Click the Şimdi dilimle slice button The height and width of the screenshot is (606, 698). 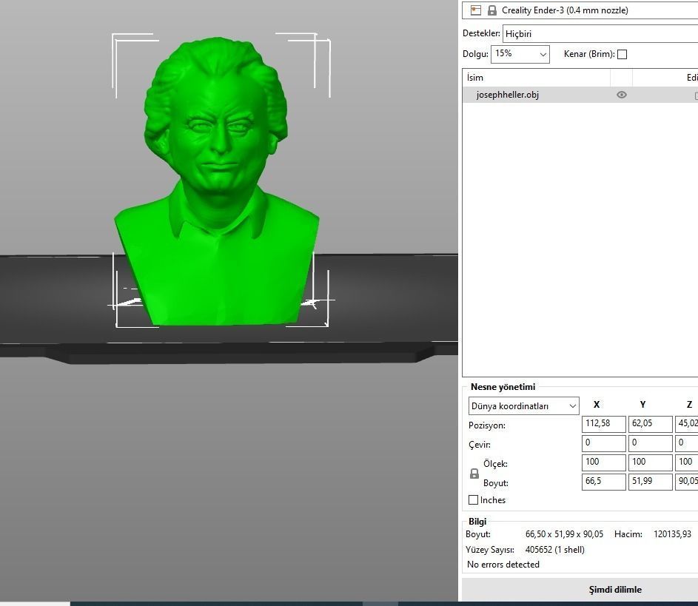pos(580,590)
